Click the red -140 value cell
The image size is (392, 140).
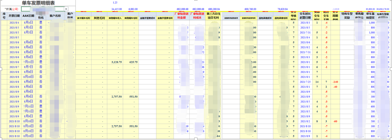tap(335, 82)
